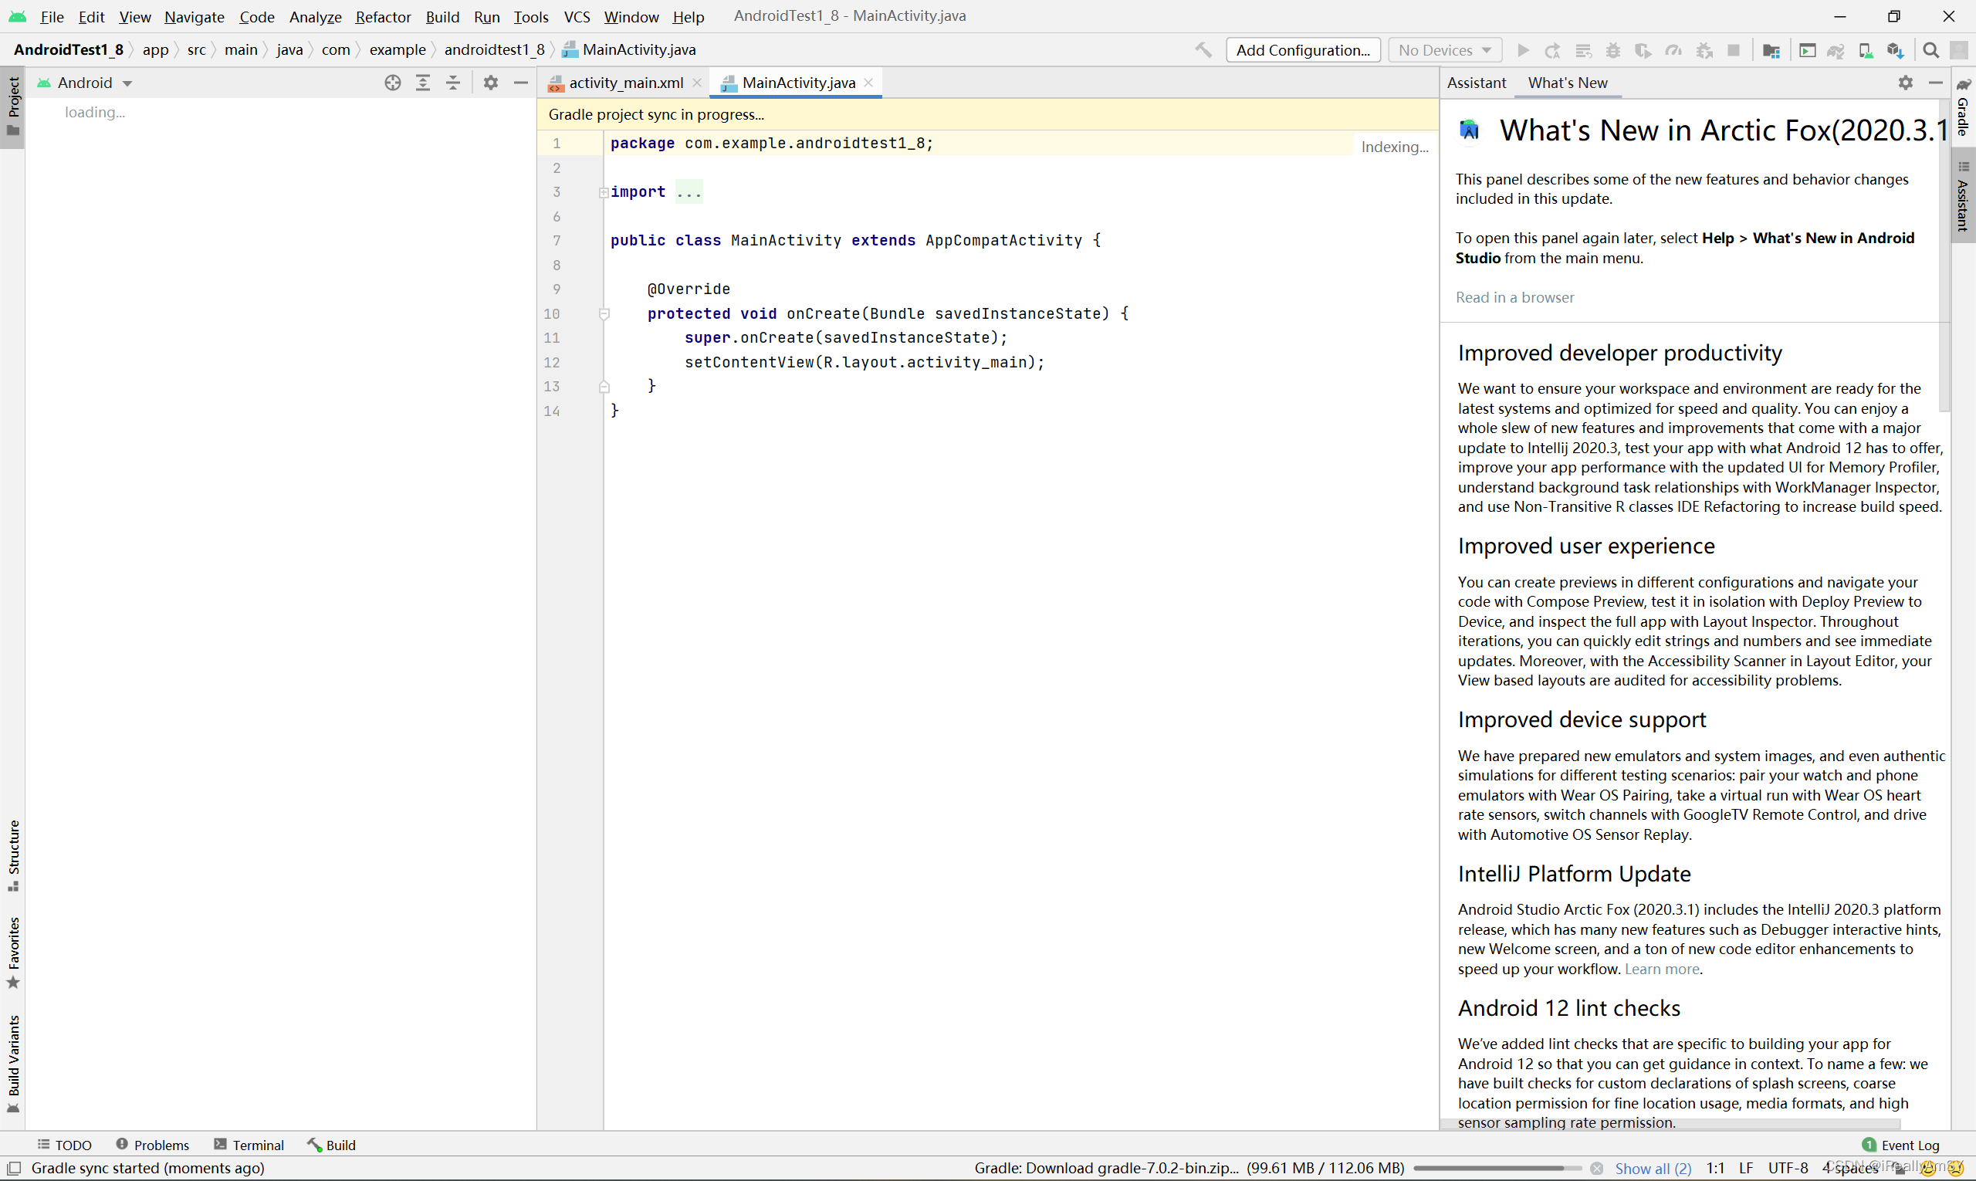Open the File menu
The image size is (1976, 1181).
click(52, 17)
